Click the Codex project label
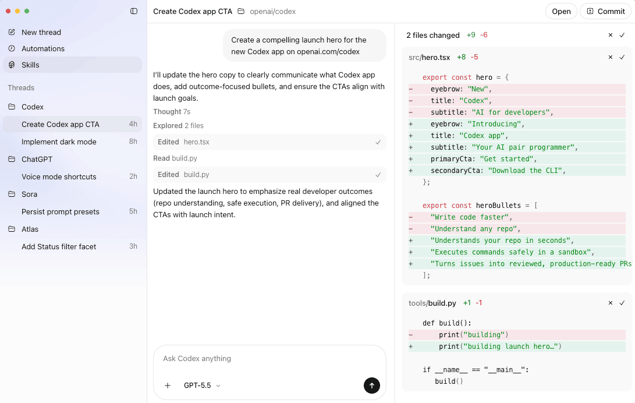 point(33,107)
